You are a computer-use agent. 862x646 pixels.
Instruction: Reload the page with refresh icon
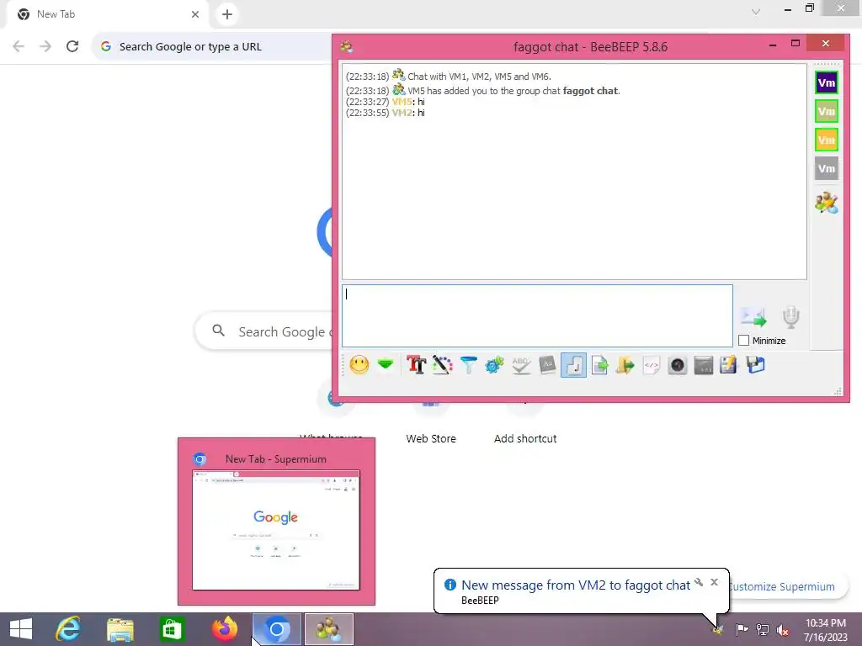click(x=72, y=47)
